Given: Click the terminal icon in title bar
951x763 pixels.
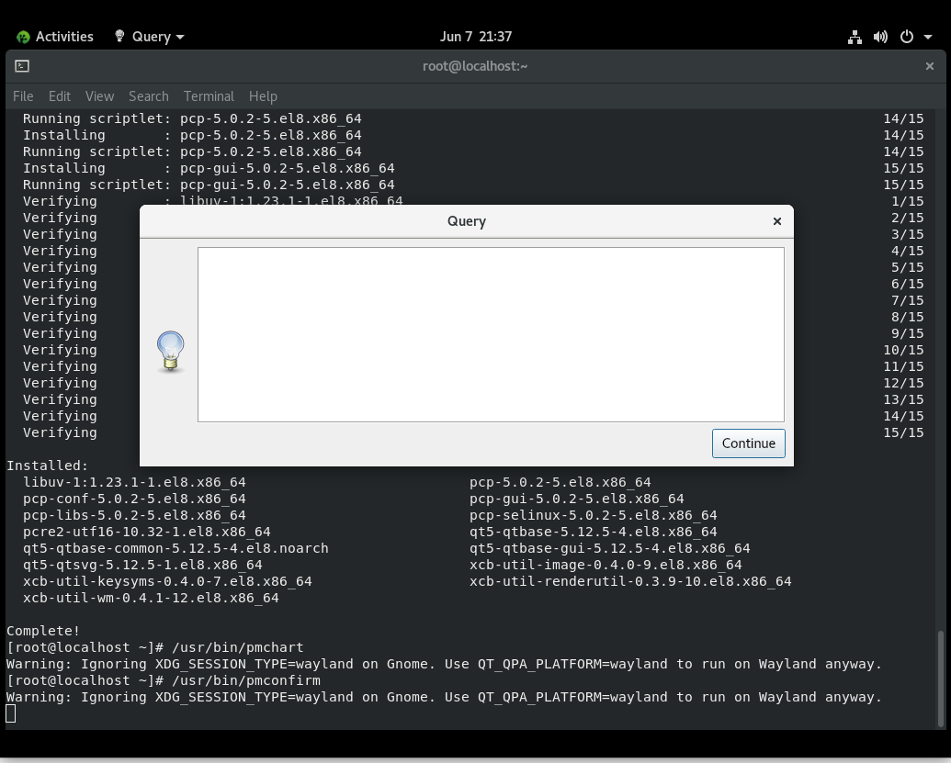Looking at the screenshot, I should tap(22, 66).
